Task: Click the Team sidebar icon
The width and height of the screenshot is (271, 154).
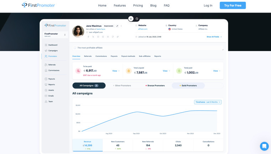Action: tap(46, 101)
